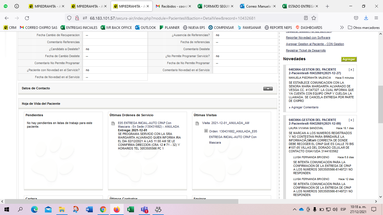Click the horizontal scrollbar thumb

pos(121,201)
